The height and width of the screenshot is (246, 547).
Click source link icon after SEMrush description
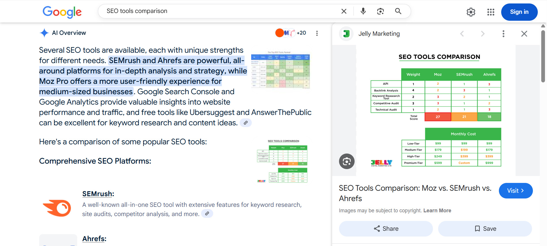207,214
